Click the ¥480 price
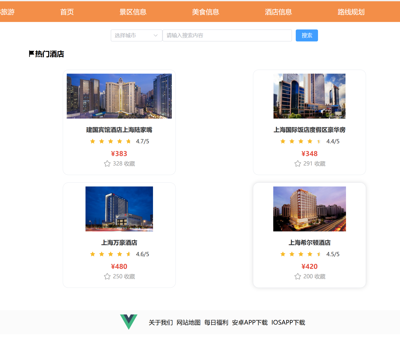 [119, 266]
